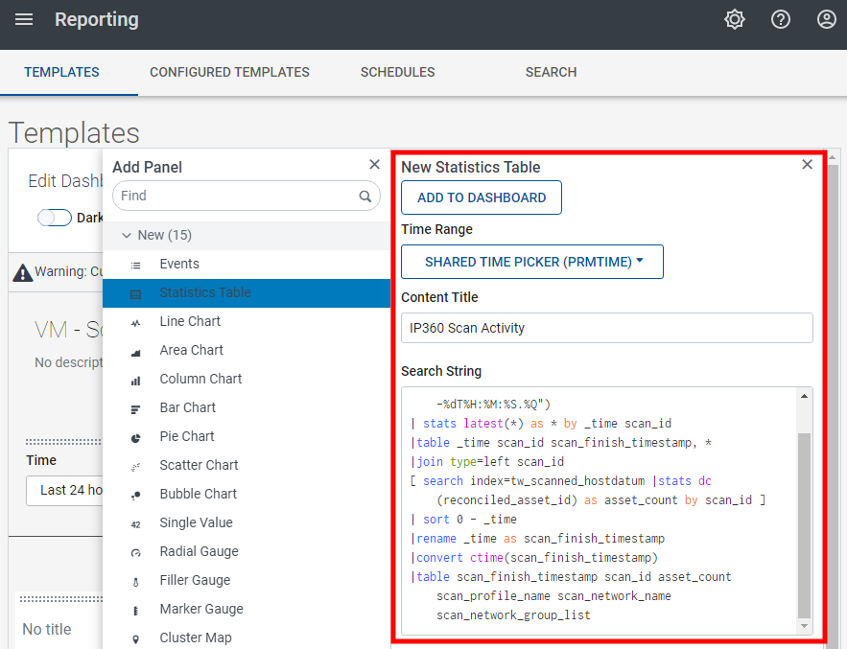
Task: Click the Radial Gauge icon
Action: (135, 553)
